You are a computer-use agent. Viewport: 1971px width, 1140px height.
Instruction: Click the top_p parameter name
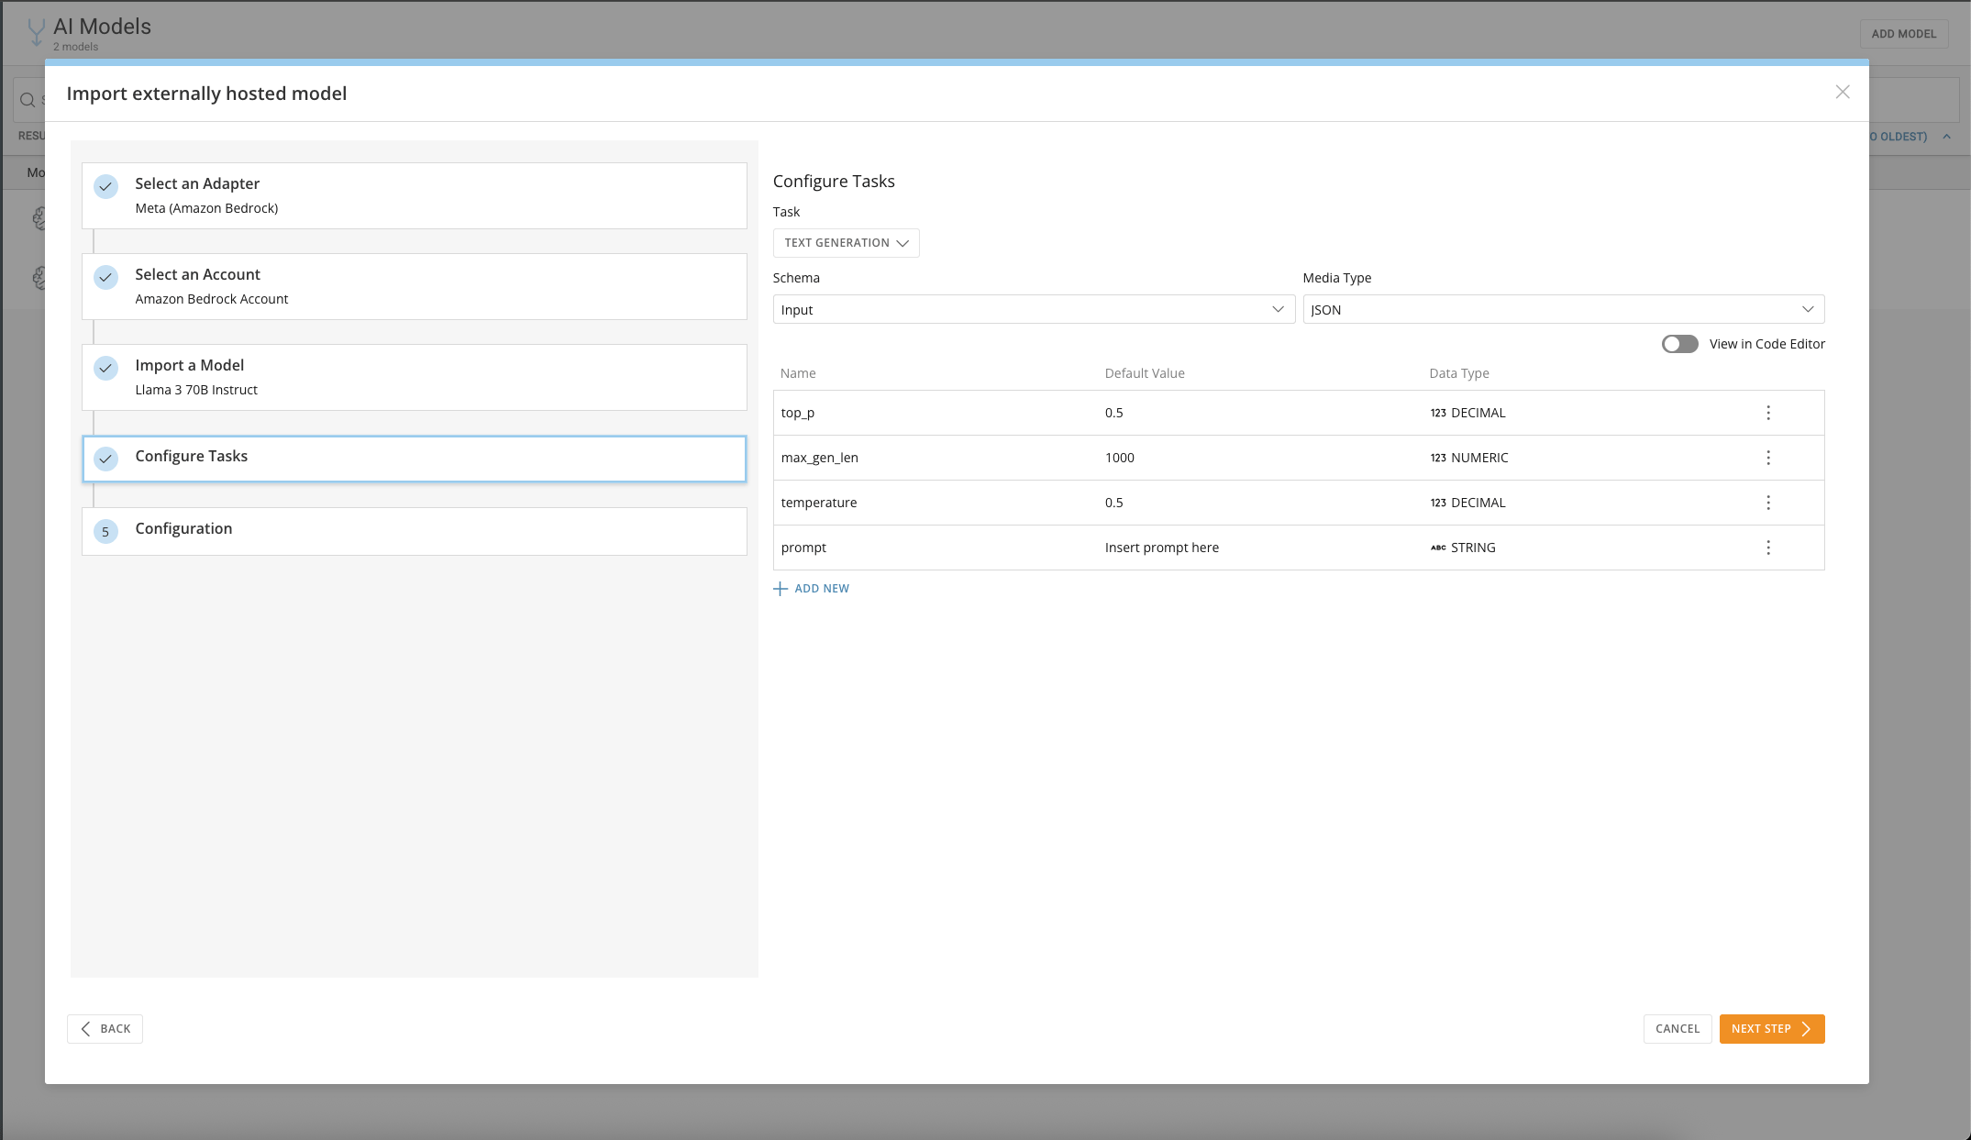(798, 413)
